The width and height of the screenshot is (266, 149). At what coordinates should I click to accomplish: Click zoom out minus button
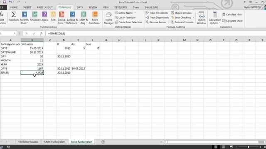pyautogui.click(x=237, y=147)
